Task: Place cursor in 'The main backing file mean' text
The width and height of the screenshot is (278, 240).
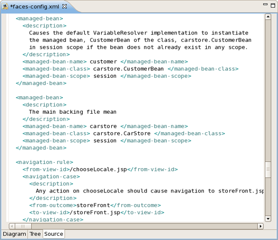Action: click(x=73, y=112)
